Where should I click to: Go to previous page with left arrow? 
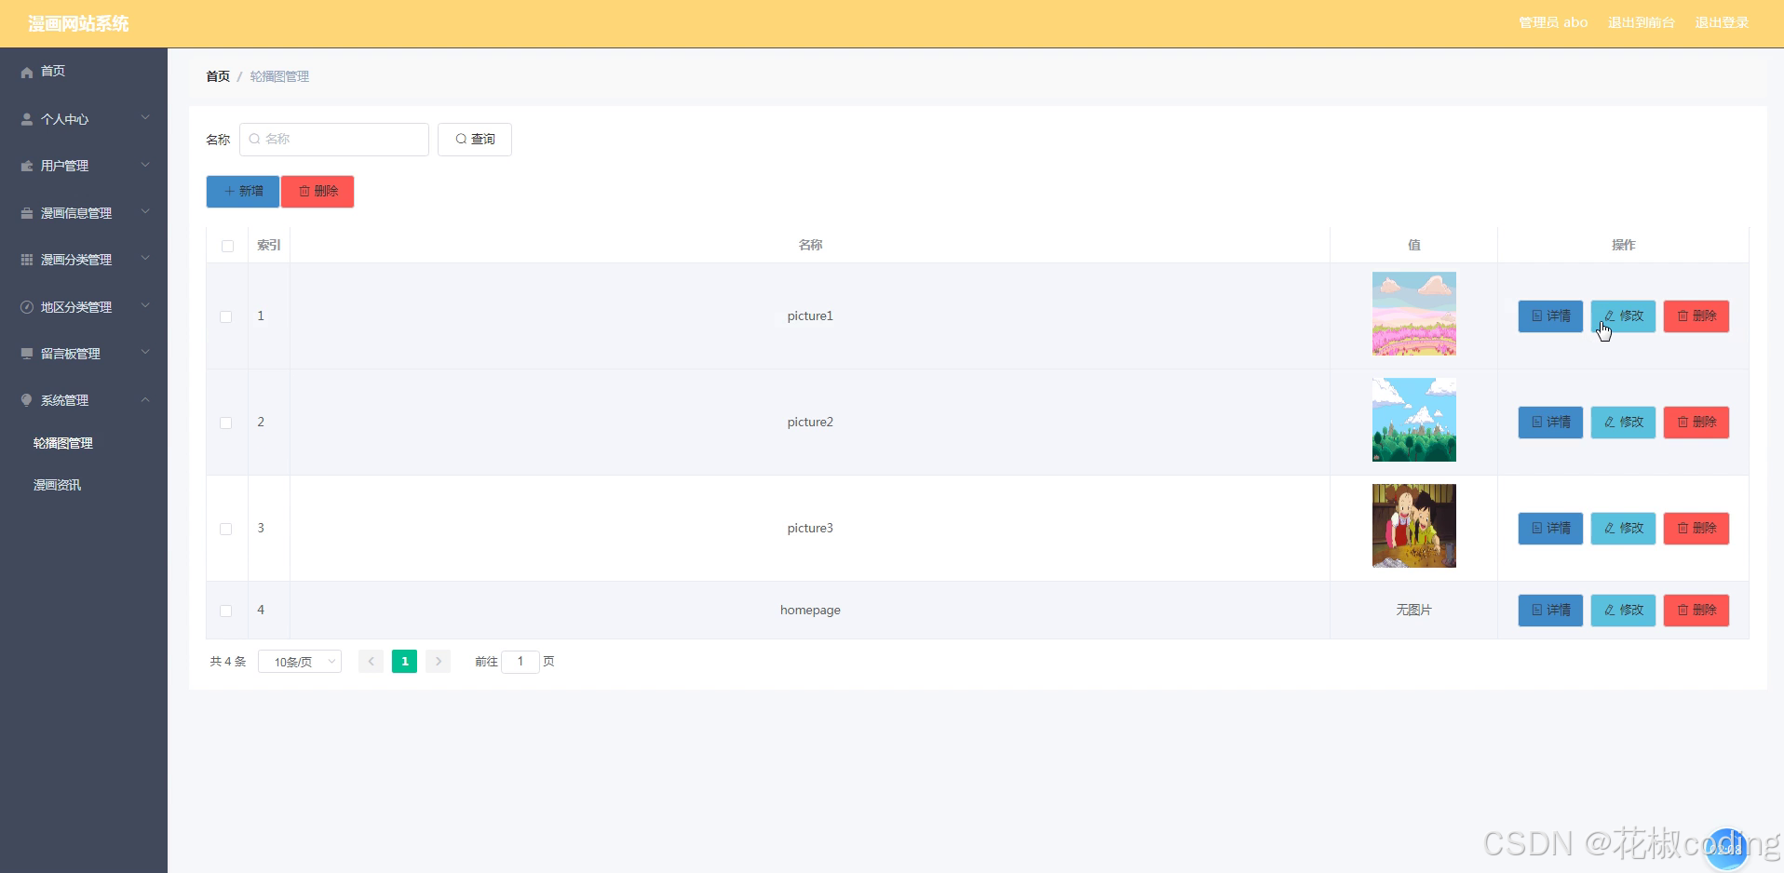pyautogui.click(x=371, y=661)
